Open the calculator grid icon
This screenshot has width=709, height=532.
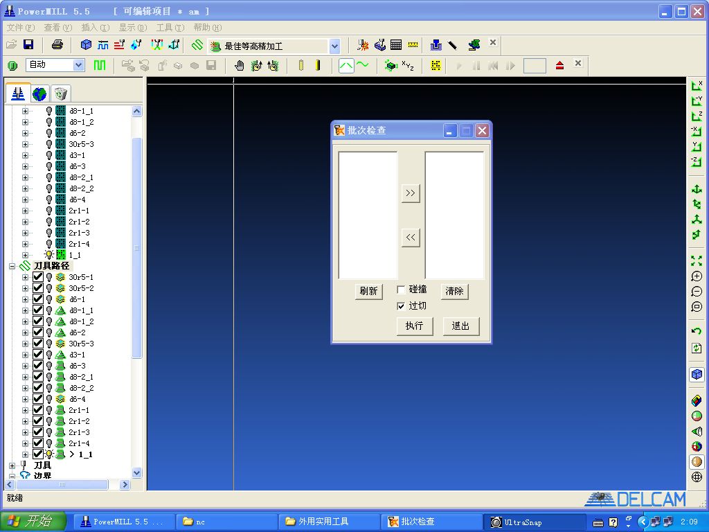396,45
